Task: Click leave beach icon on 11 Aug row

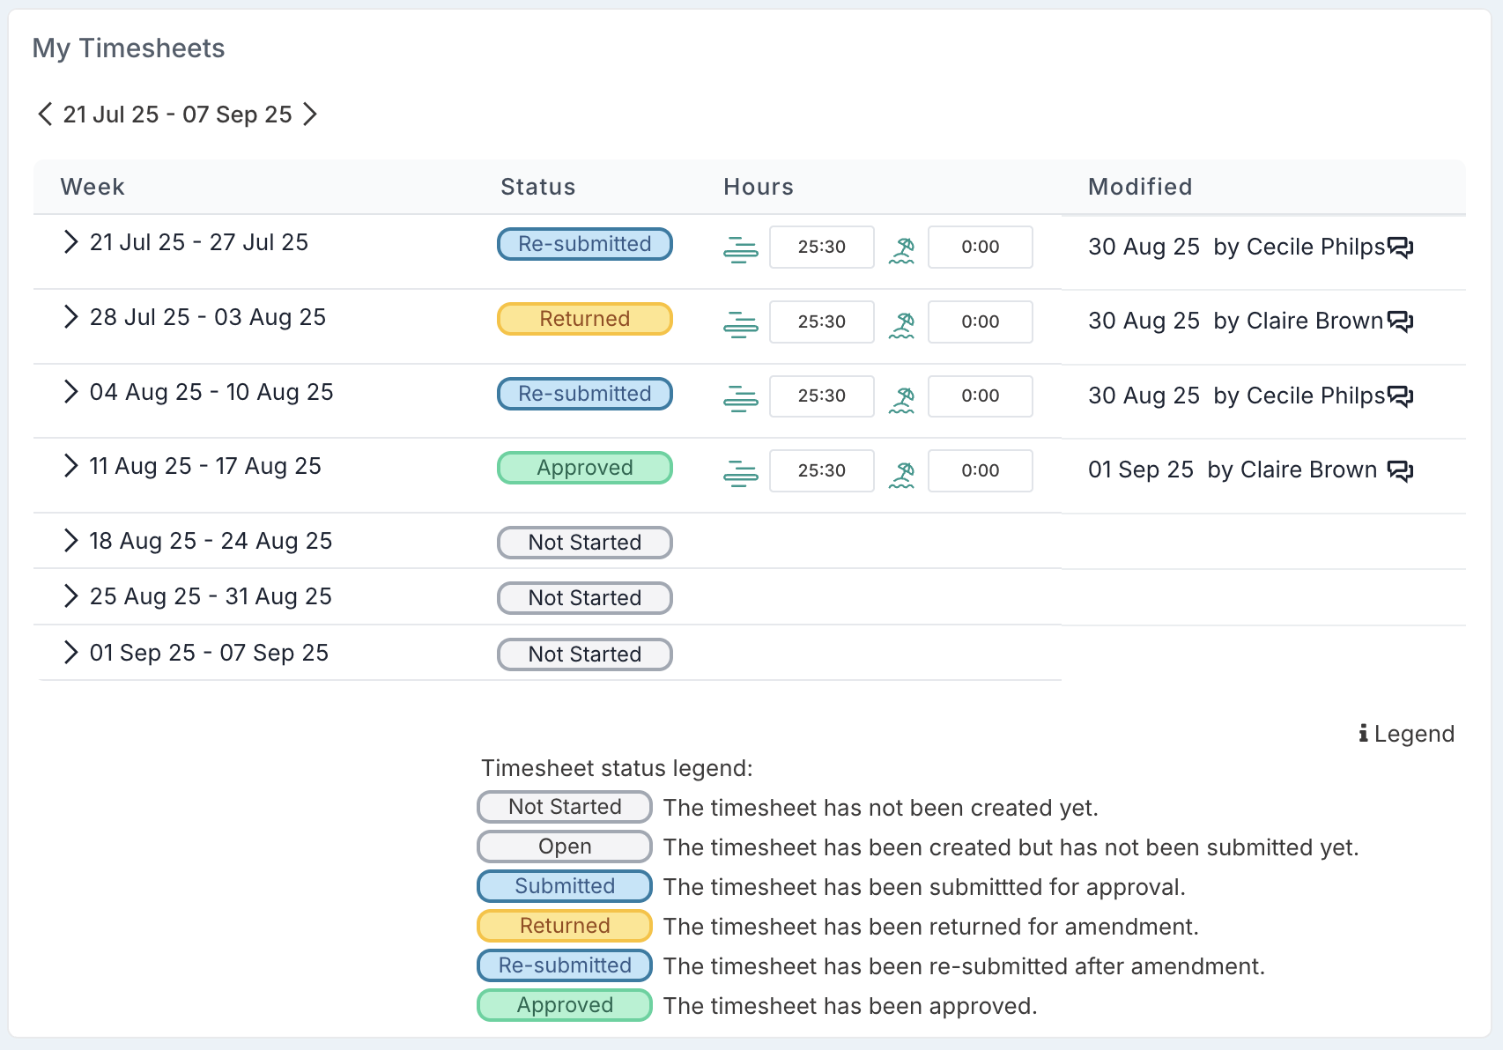Action: point(901,474)
